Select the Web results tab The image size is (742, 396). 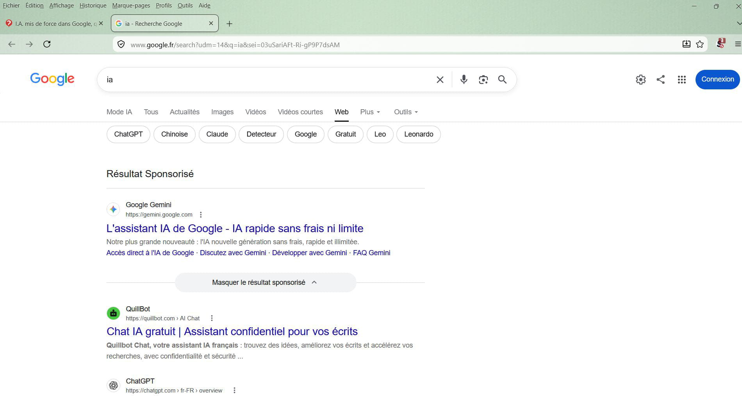click(341, 112)
